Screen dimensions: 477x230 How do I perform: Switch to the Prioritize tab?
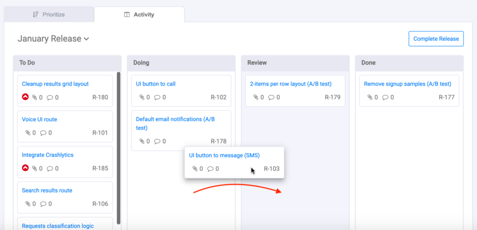[x=48, y=14]
